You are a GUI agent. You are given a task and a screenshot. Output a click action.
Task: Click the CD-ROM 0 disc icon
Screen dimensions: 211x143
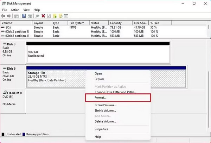[5, 92]
